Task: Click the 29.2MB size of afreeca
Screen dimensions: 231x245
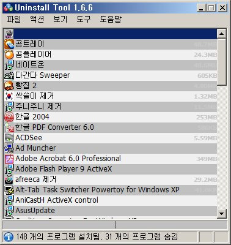Action: click(205, 179)
